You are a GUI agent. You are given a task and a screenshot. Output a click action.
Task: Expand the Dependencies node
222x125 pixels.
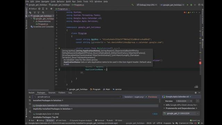pyautogui.click(x=34, y=21)
